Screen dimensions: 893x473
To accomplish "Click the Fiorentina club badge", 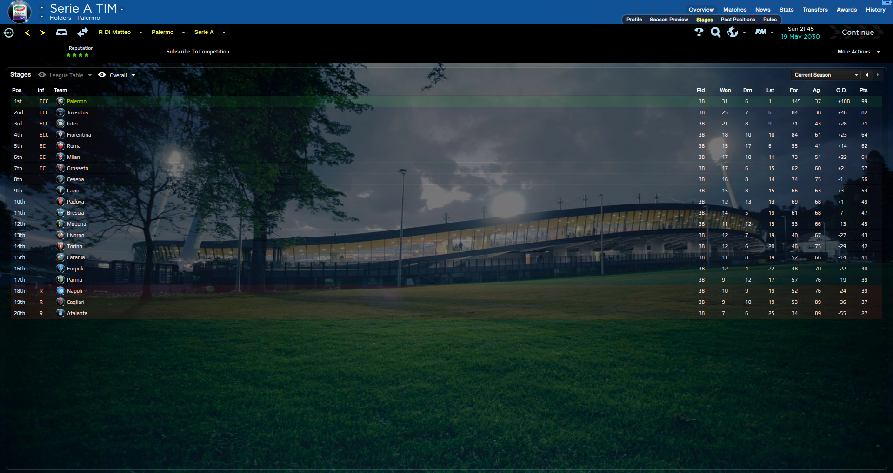I will click(x=60, y=135).
